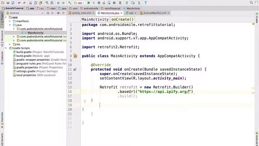
Task: Select the MainActivity breadcrumb
Action: click(x=132, y=8)
